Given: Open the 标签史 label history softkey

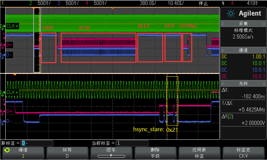Looking at the screenshot, I should pyautogui.click(x=244, y=153).
